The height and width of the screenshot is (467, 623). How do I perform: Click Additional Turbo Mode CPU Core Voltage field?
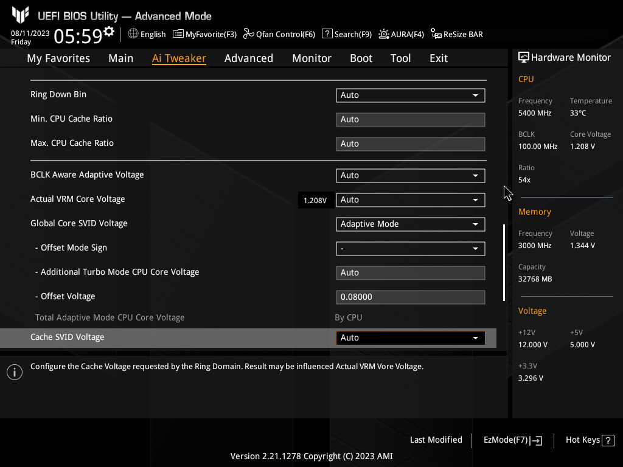pos(411,273)
